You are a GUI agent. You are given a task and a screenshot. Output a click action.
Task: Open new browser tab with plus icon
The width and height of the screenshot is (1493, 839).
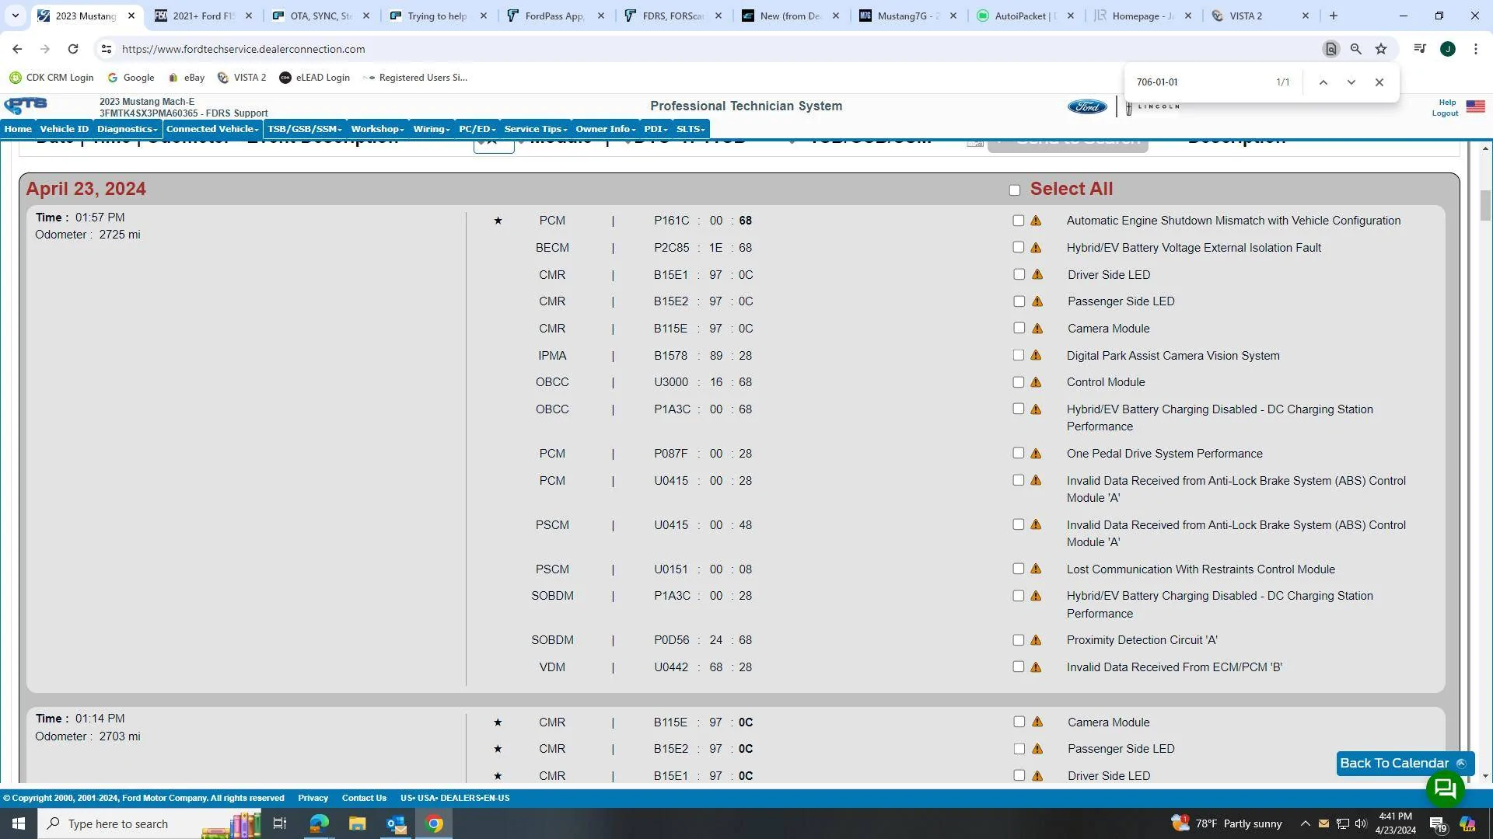(x=1334, y=16)
